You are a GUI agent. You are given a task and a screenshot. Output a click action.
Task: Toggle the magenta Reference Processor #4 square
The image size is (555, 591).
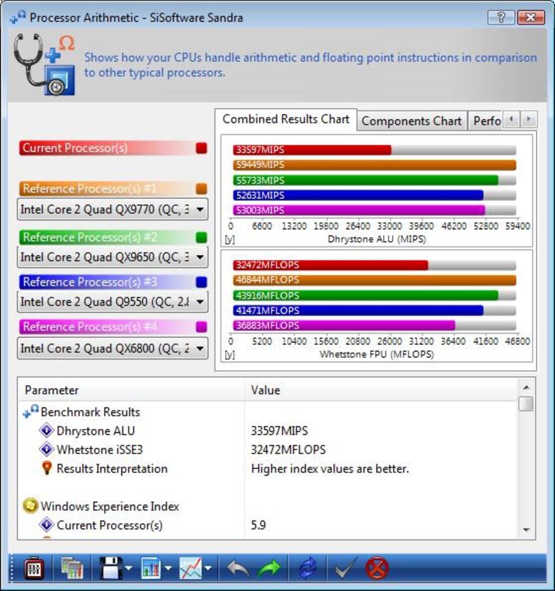tap(201, 327)
